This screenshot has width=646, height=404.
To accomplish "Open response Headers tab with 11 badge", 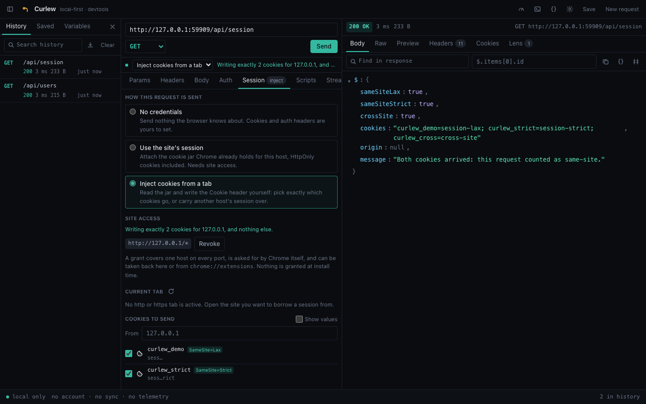I will click(447, 43).
